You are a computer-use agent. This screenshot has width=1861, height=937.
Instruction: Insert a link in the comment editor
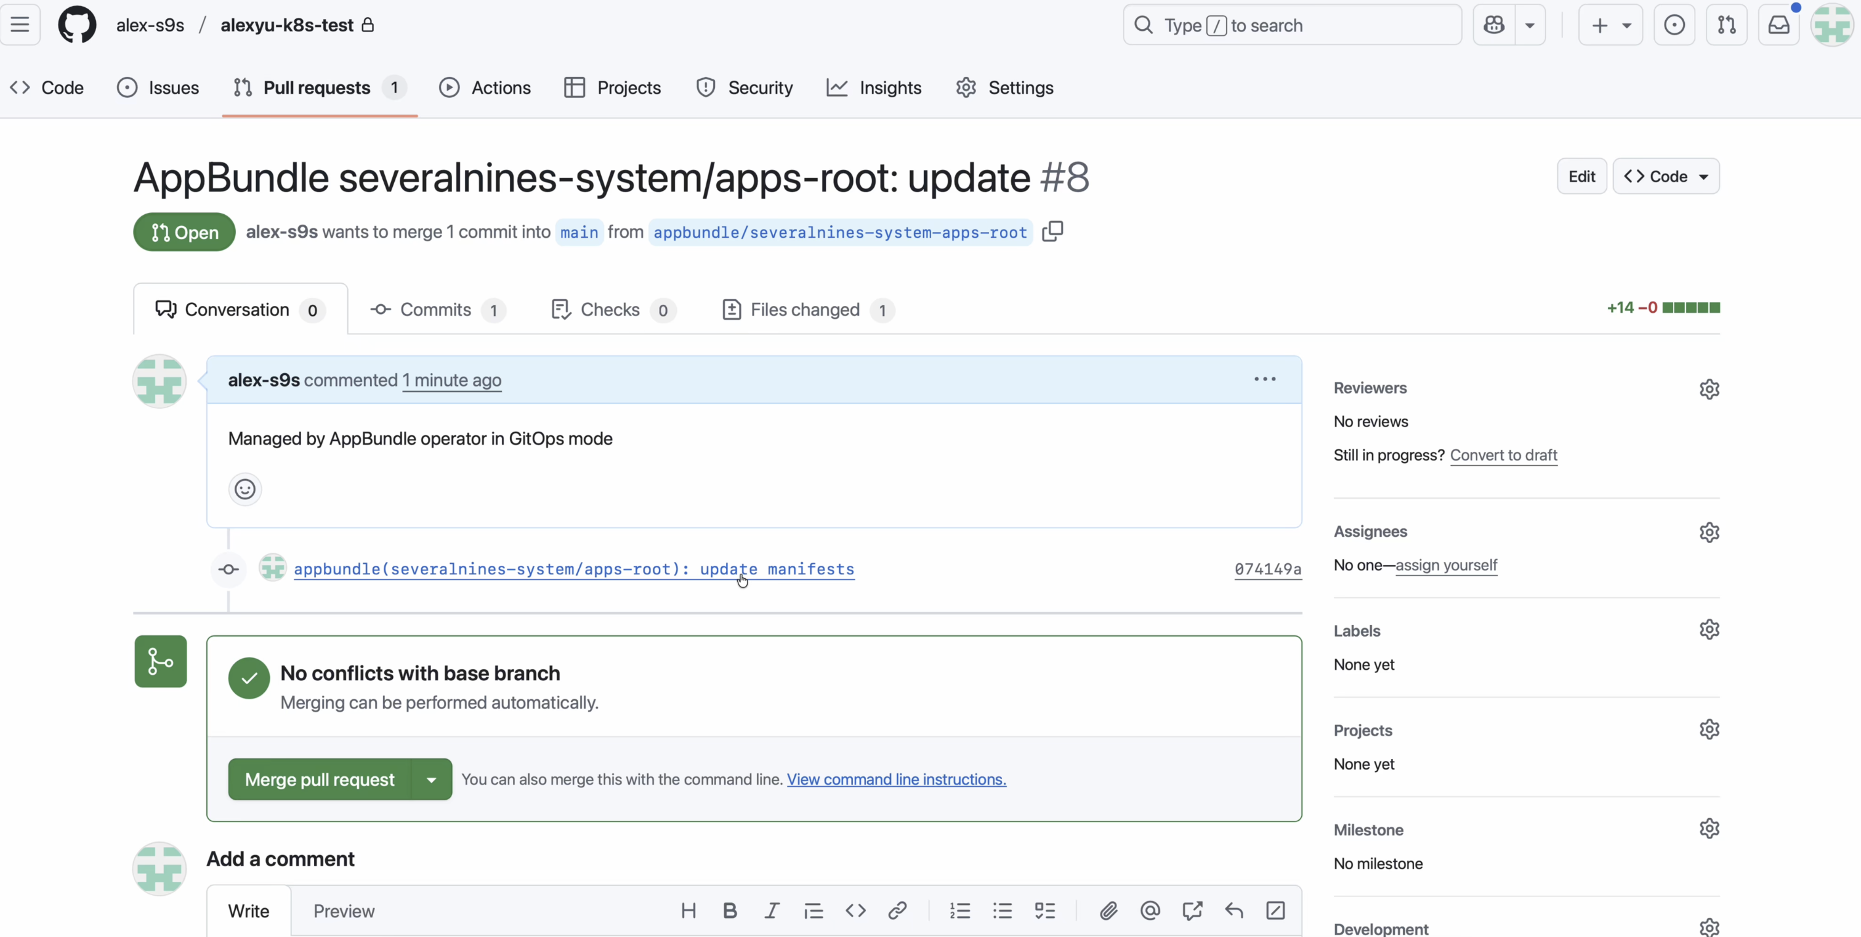click(x=897, y=911)
